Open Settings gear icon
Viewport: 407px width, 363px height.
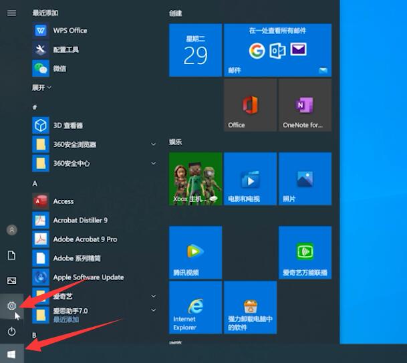click(11, 306)
